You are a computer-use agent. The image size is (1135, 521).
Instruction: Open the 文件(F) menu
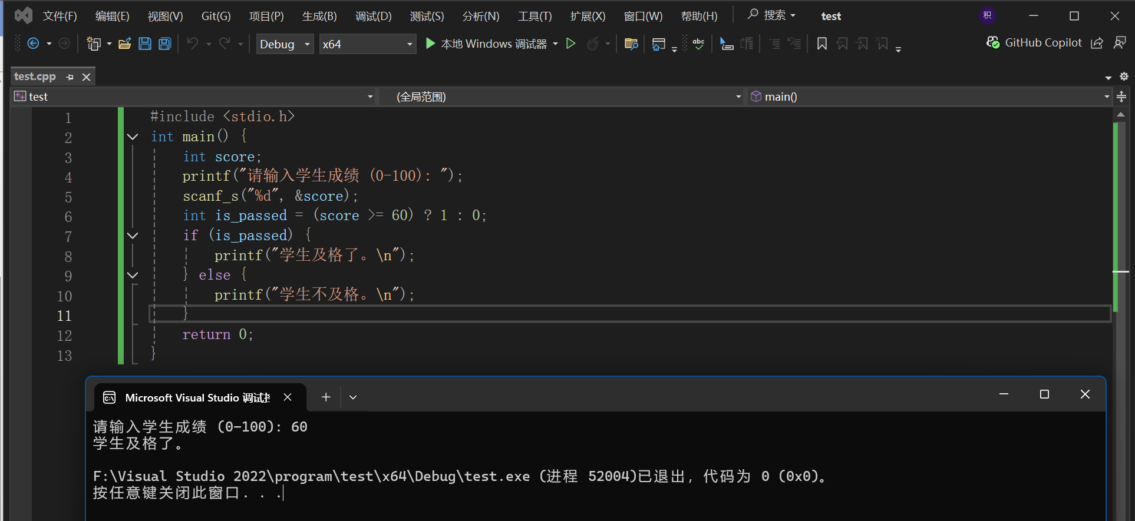pos(60,16)
